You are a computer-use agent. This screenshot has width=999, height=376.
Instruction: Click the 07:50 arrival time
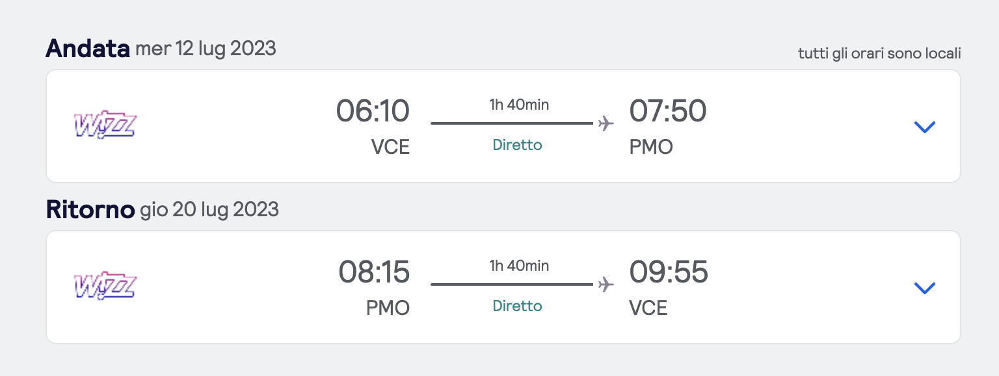coord(667,111)
